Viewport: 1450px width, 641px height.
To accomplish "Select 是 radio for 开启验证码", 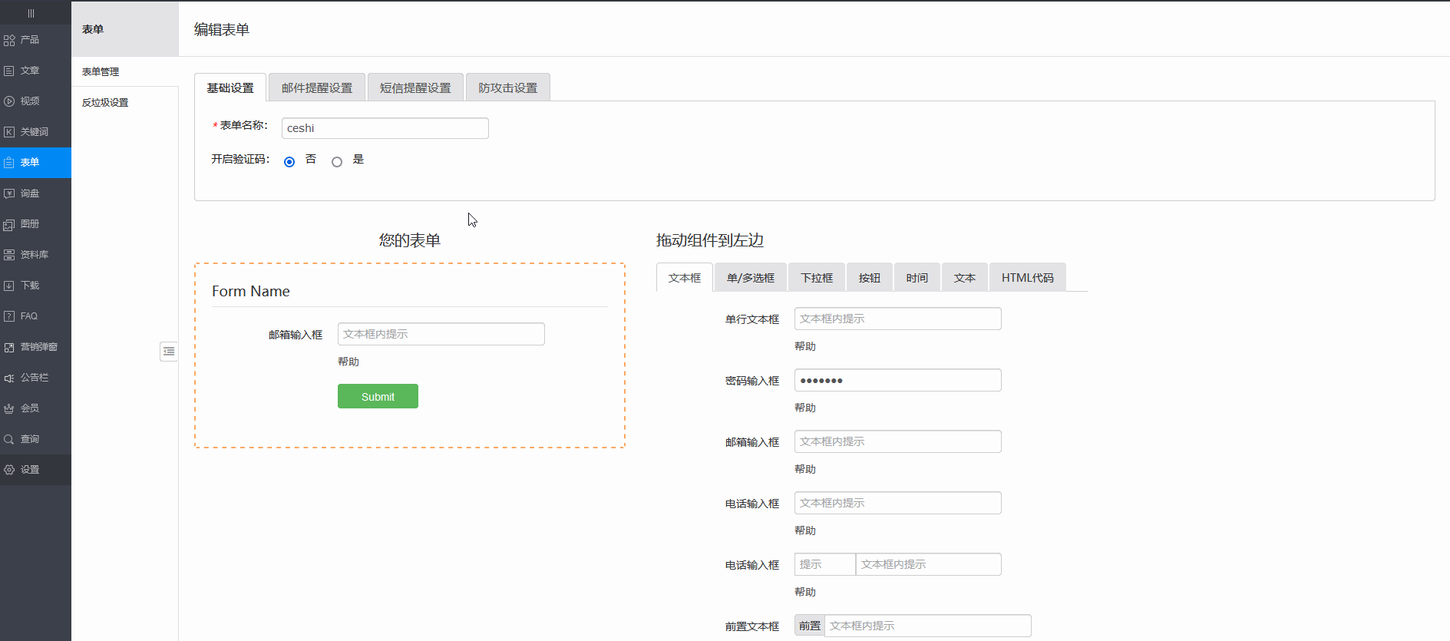I will tap(337, 162).
